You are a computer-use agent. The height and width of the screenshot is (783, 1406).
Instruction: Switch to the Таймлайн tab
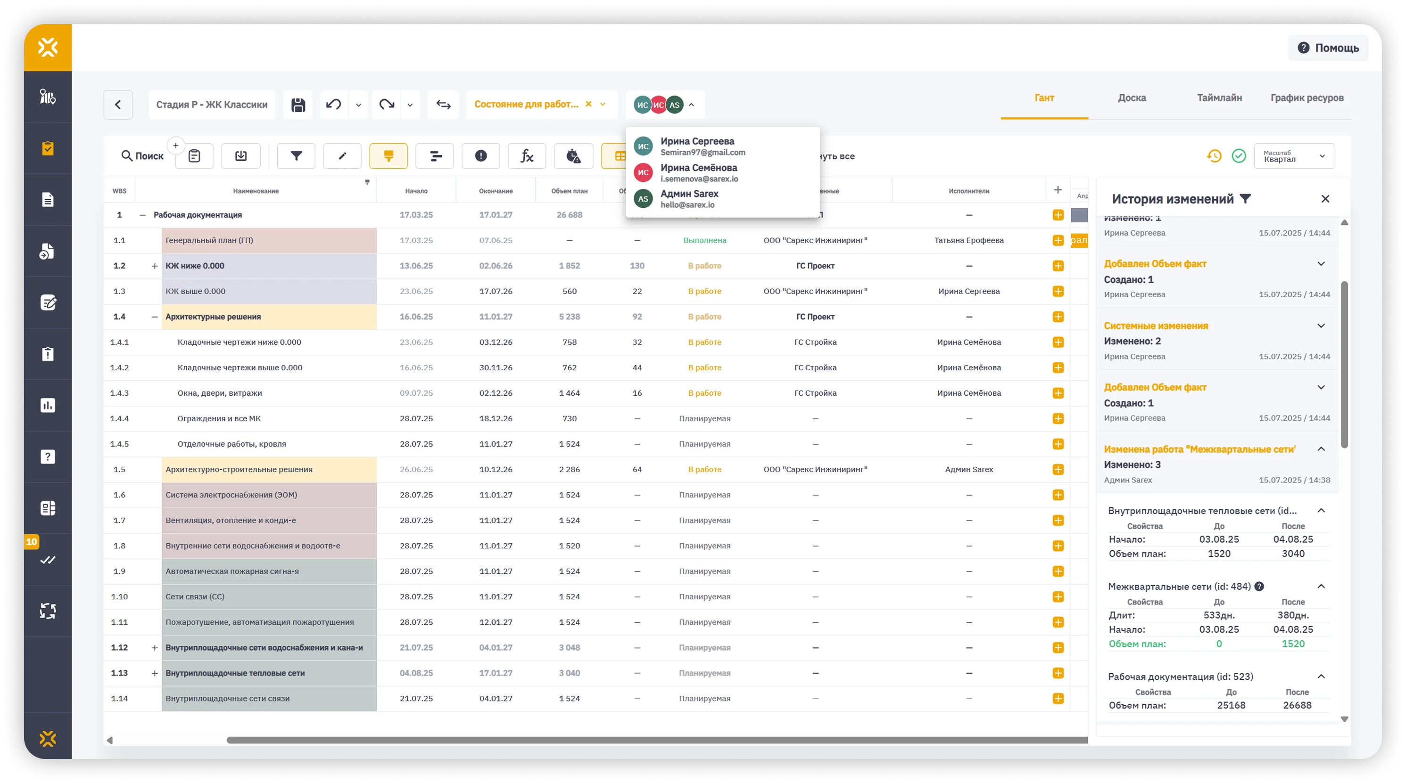[x=1219, y=98]
